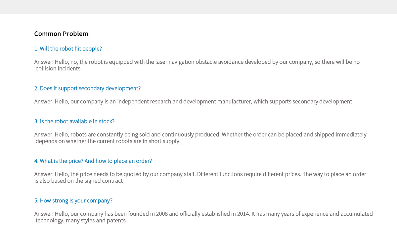Click the "technology, many styles and patents." line
397x250 pixels.
pos(81,221)
